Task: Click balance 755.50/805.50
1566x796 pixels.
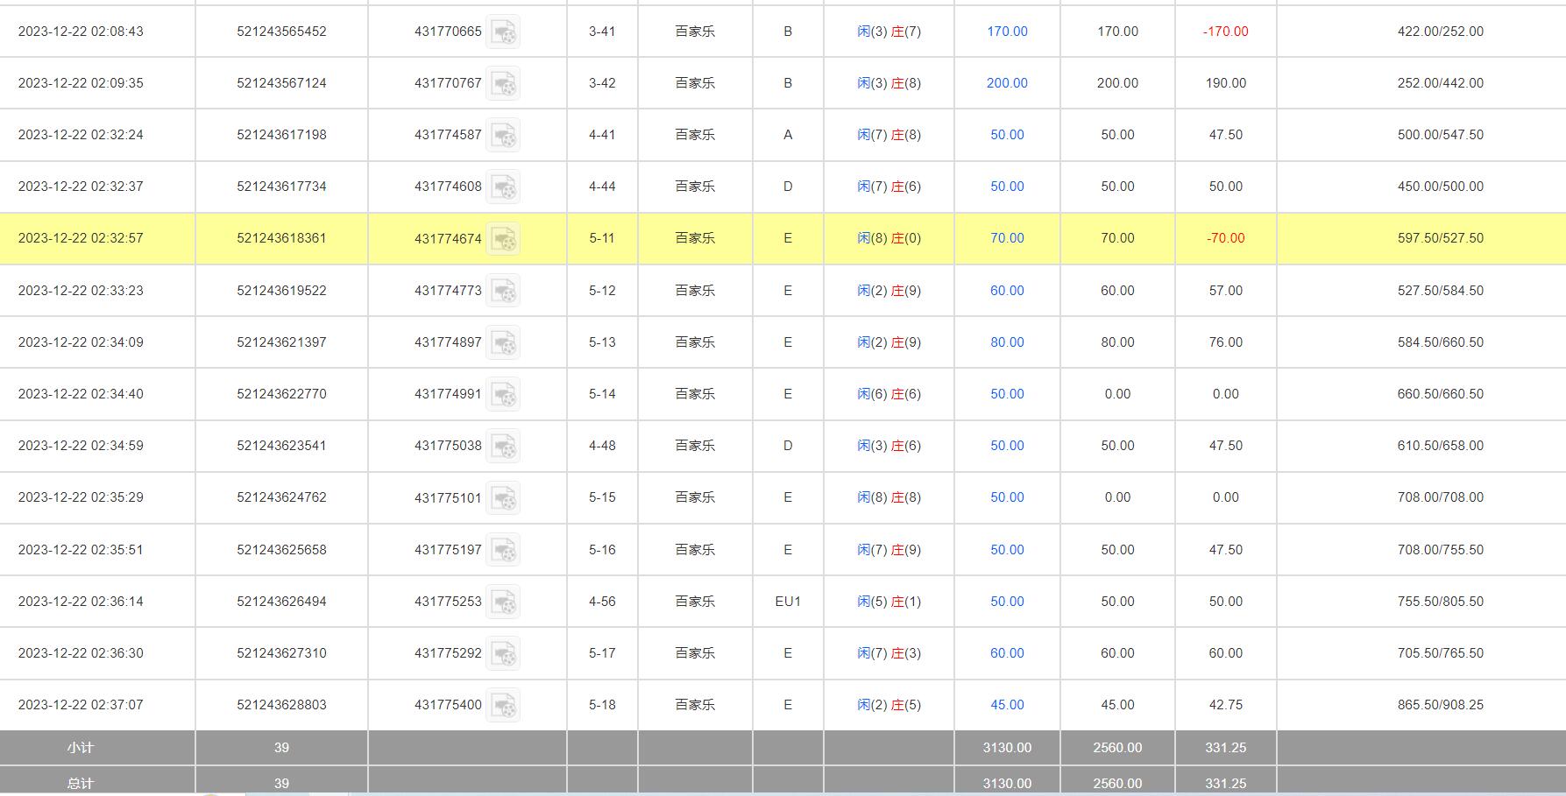Action: pyautogui.click(x=1441, y=602)
